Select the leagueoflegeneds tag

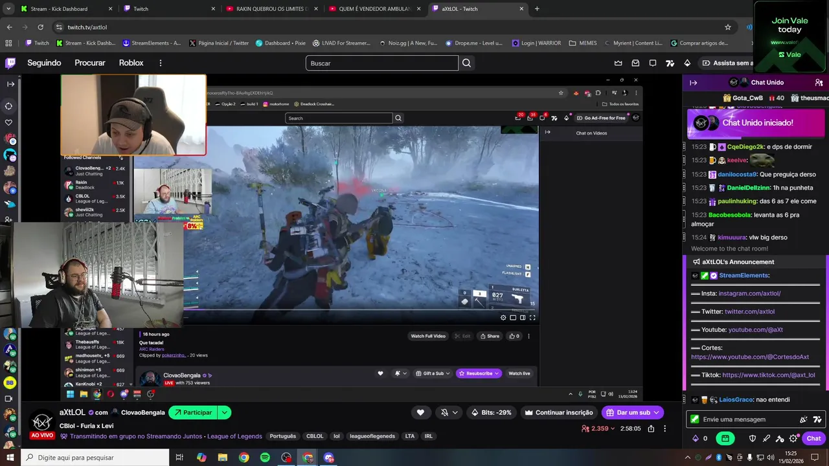point(372,436)
